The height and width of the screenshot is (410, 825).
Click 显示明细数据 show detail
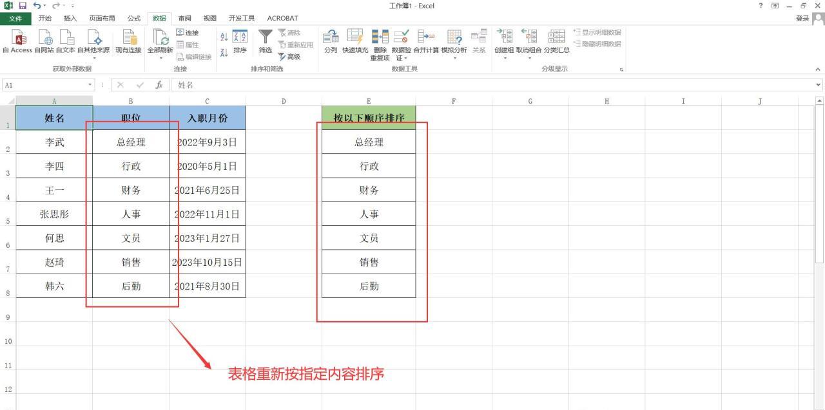point(597,33)
